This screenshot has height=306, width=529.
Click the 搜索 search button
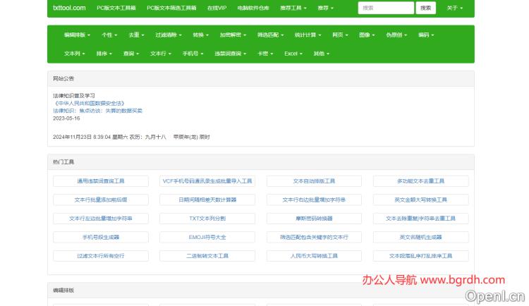pos(425,8)
